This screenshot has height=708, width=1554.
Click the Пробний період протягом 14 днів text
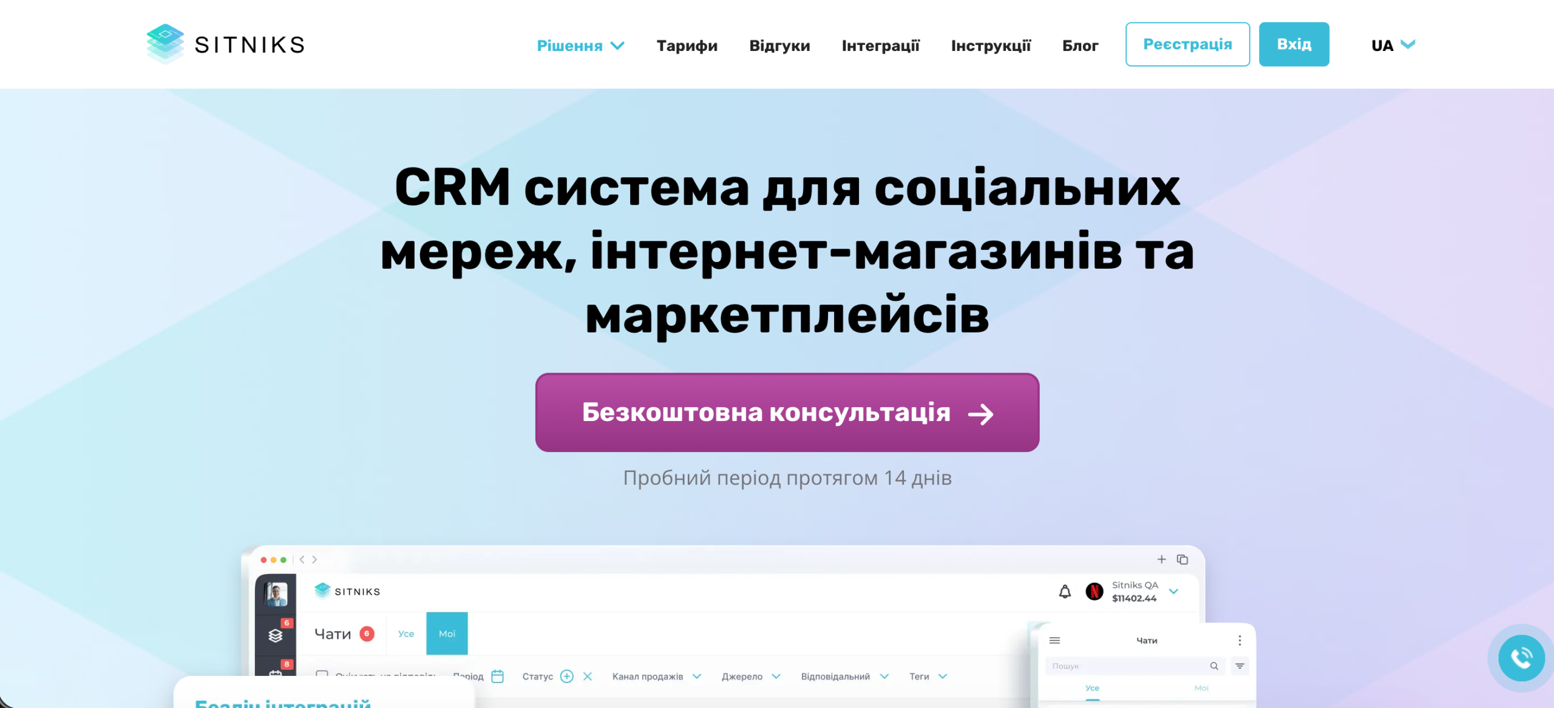click(x=787, y=478)
